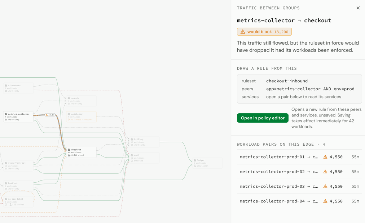The width and height of the screenshot is (365, 223).
Task: Click warning triangle in would block badge
Action: coord(243,32)
